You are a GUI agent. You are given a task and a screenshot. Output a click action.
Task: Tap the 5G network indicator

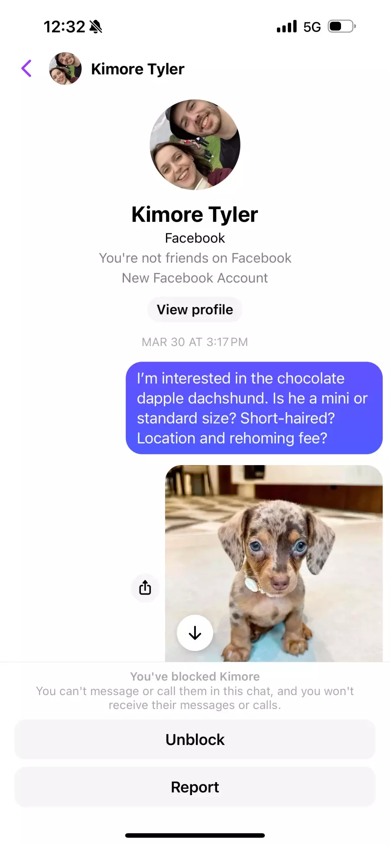click(312, 27)
